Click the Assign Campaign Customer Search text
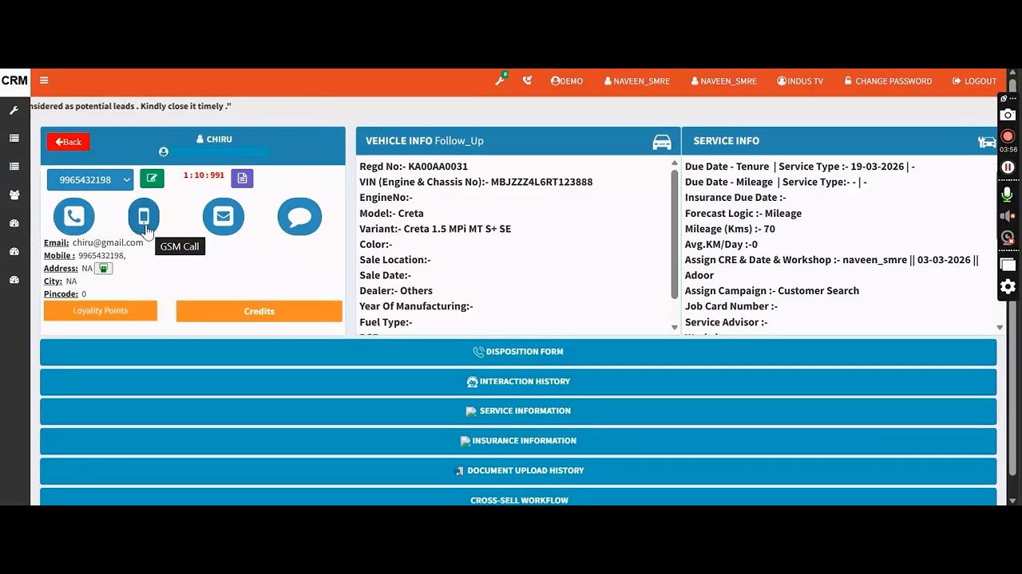 click(772, 291)
